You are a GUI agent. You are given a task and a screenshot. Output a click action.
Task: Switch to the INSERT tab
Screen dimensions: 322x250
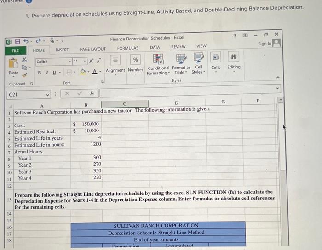(62, 50)
